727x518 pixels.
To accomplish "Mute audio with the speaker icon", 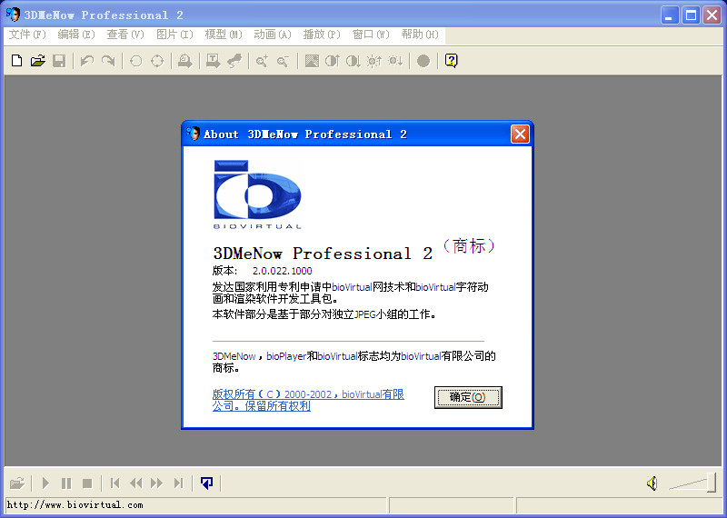I will pos(652,483).
